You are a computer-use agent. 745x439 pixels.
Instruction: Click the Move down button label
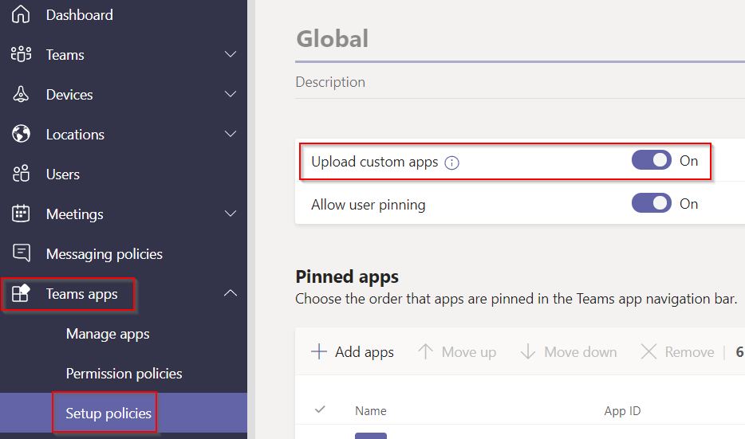pos(581,352)
